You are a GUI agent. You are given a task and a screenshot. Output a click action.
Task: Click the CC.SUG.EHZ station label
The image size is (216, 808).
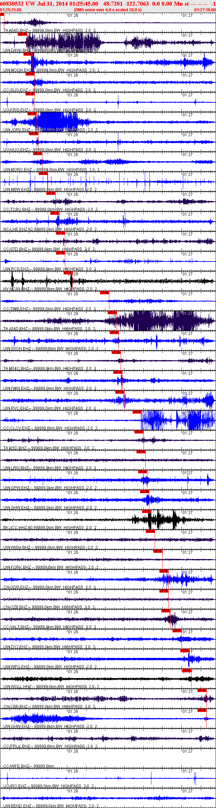(x=16, y=90)
